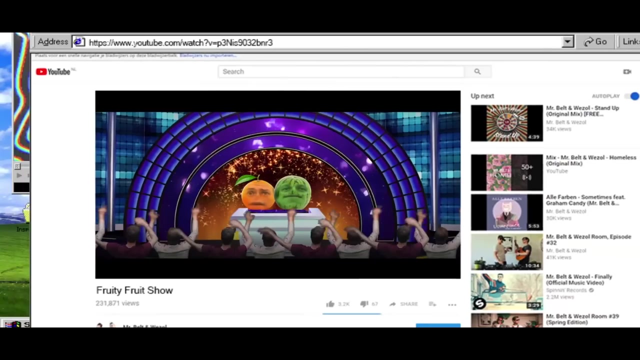
Task: Click the 2.2M views text
Action: (x=560, y=297)
